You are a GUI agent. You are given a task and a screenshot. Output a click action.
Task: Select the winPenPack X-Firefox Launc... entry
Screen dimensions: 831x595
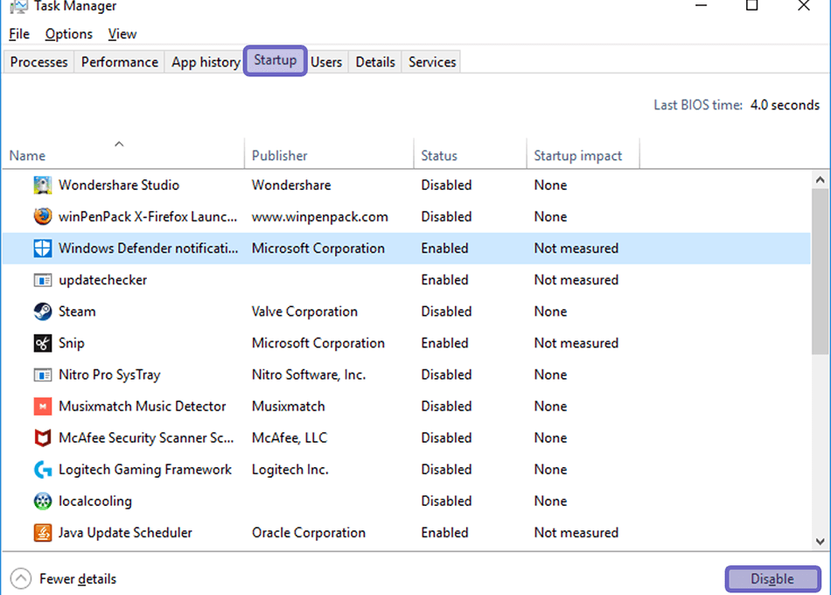tap(148, 217)
